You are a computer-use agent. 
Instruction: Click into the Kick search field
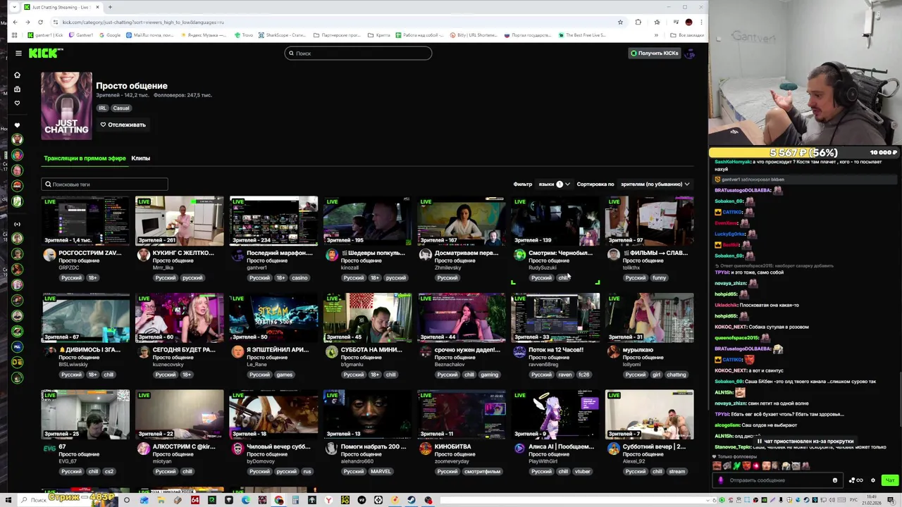click(358, 53)
